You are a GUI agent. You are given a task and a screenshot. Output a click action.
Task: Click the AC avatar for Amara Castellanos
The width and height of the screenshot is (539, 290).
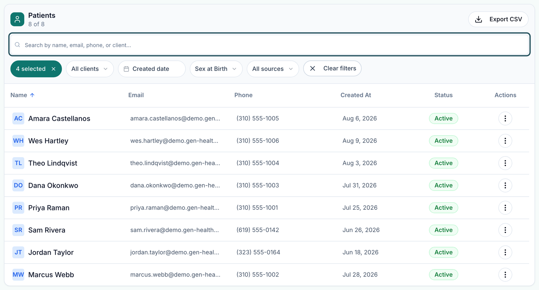coord(18,118)
